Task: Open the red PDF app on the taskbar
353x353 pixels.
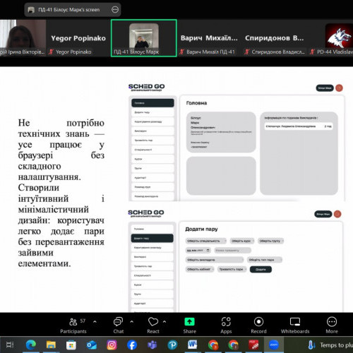Action: coord(253,345)
